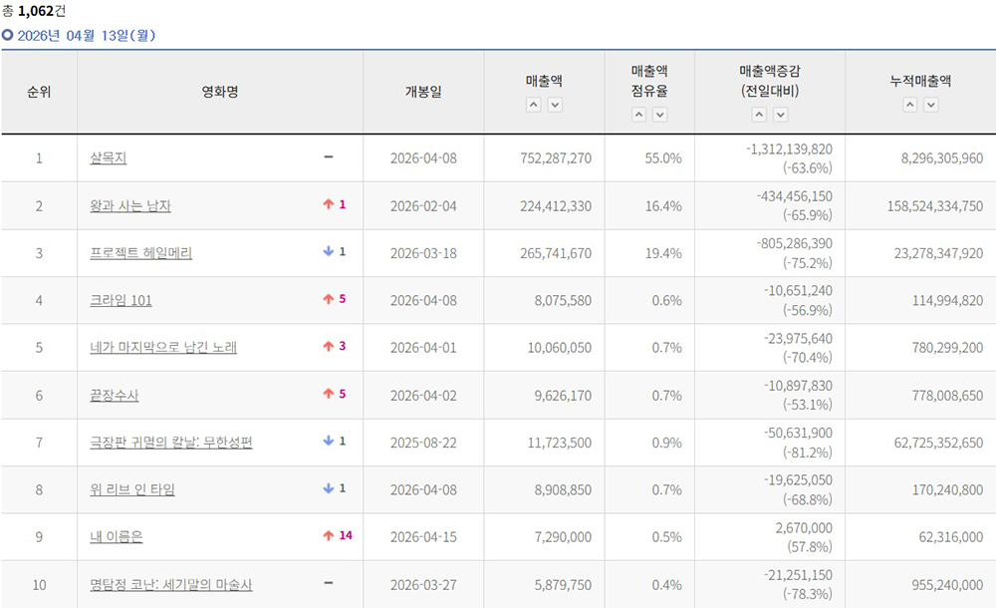View details for 프로젝트 헤일메리
The height and width of the screenshot is (608, 996).
point(140,253)
